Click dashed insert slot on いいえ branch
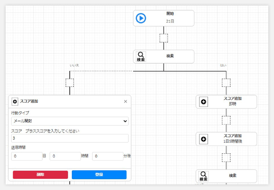This screenshot has width=274, height=190. coord(70,83)
